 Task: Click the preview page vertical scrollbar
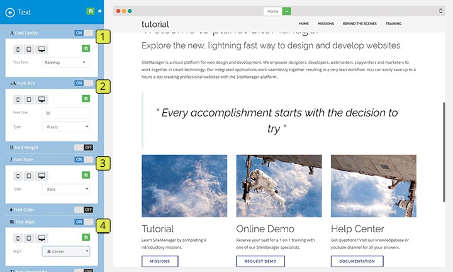[444, 152]
